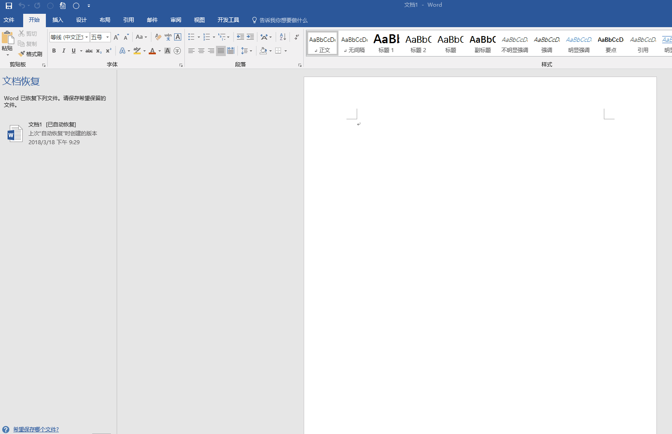
Task: Click the Text Highlight Color pen icon
Action: tap(137, 51)
